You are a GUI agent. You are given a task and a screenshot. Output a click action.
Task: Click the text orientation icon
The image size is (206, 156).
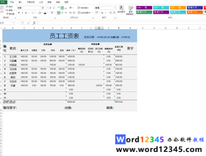pyautogui.click(x=71, y=8)
